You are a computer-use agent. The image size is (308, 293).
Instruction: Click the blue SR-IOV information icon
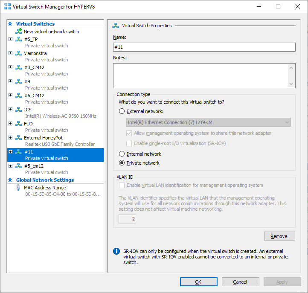point(116,251)
